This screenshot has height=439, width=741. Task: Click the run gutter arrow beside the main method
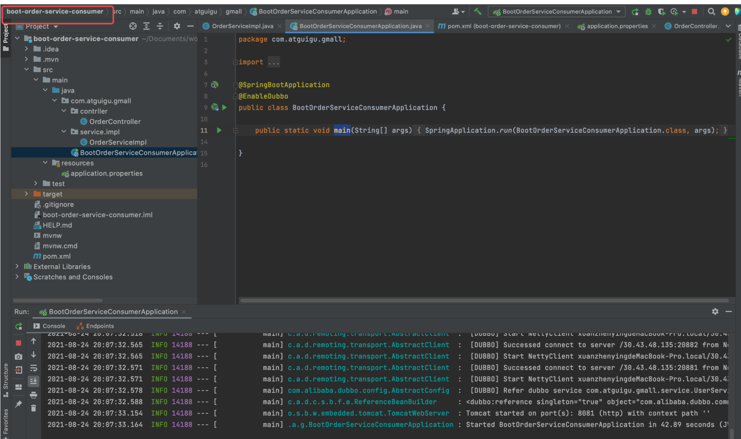[219, 130]
